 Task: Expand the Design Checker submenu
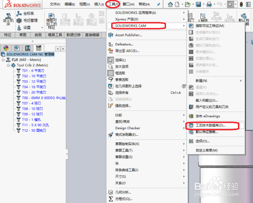click(146, 128)
